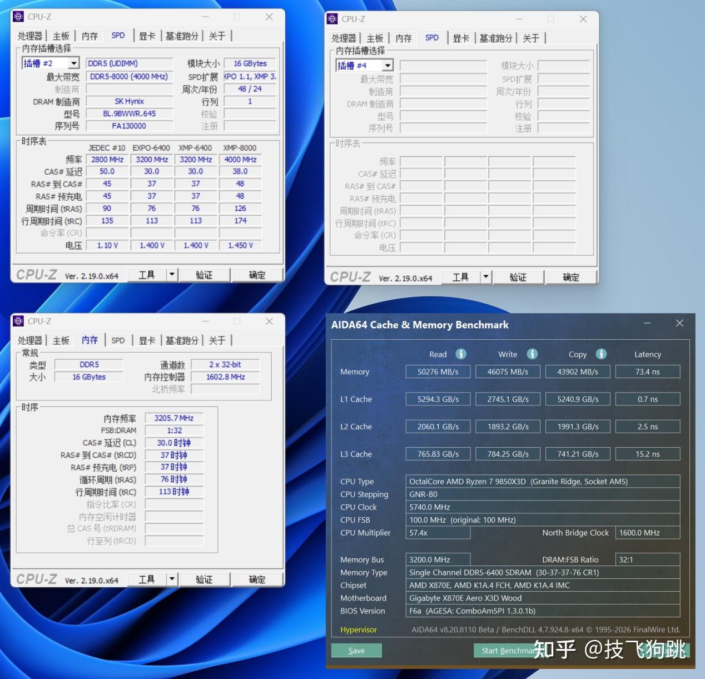The image size is (705, 679).
Task: Click the 3205.7 MHz memory frequency value
Action: (173, 418)
